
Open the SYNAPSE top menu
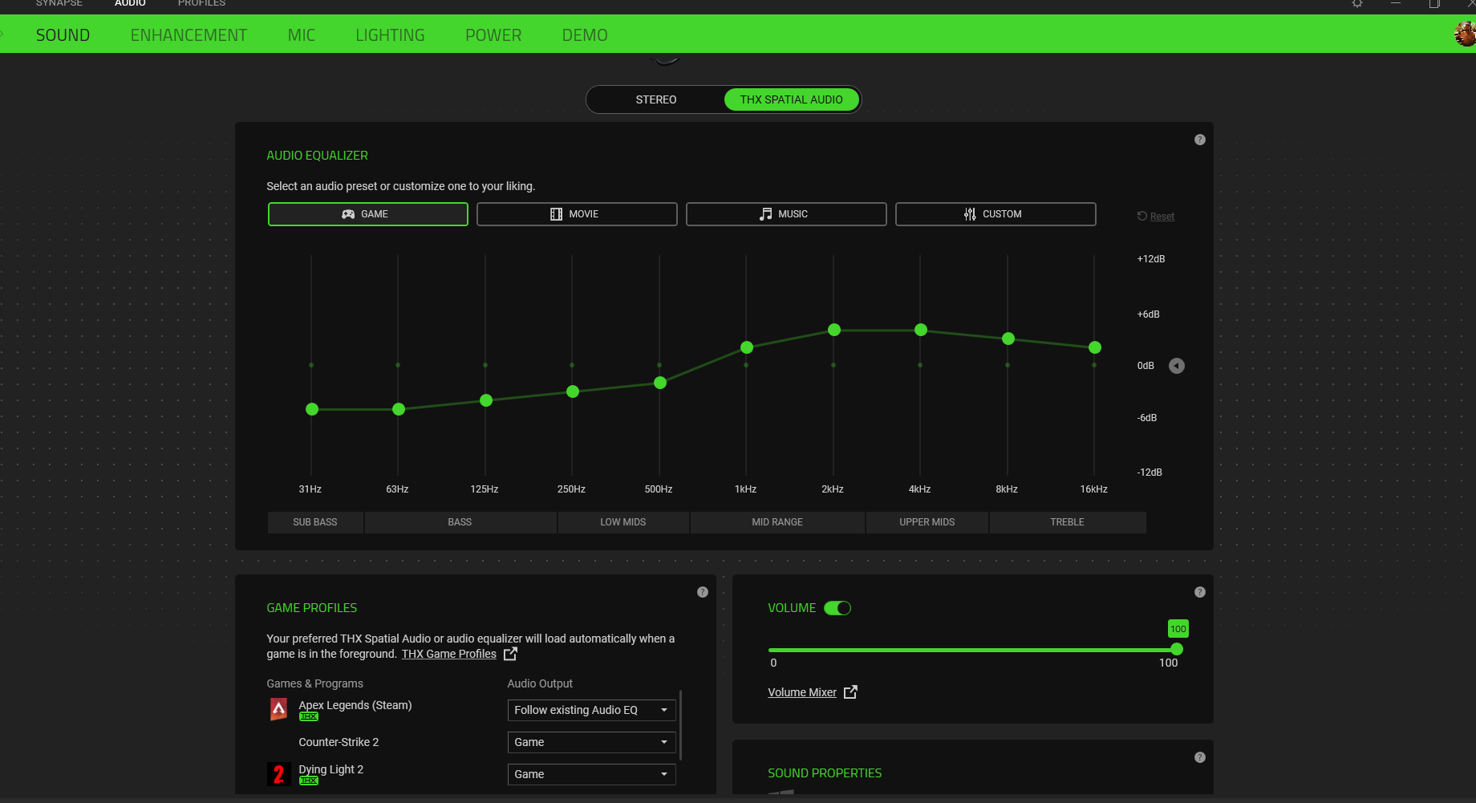(59, 3)
